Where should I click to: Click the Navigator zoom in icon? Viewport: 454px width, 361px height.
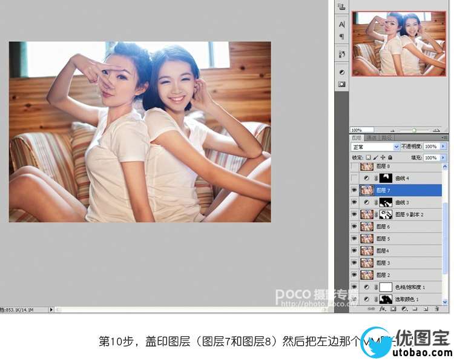[436, 130]
